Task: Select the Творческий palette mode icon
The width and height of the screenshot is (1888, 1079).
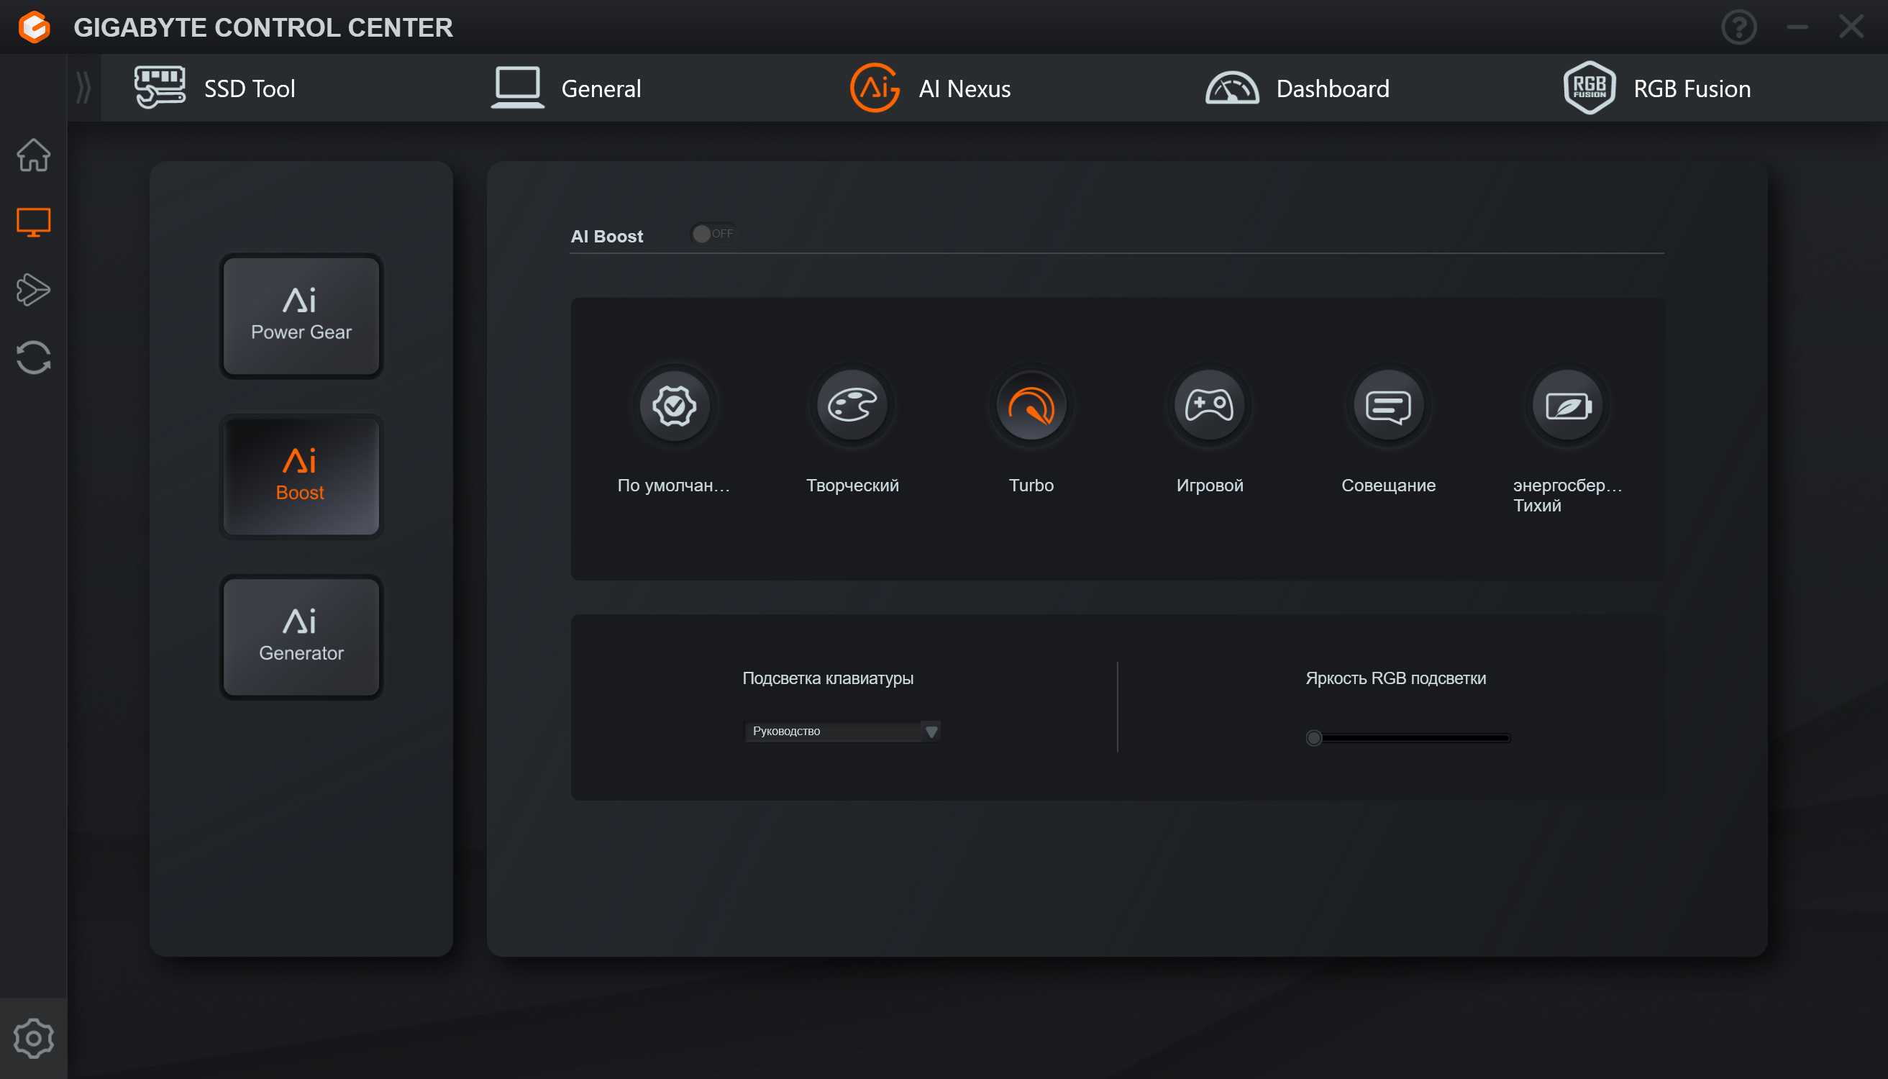Action: (852, 406)
